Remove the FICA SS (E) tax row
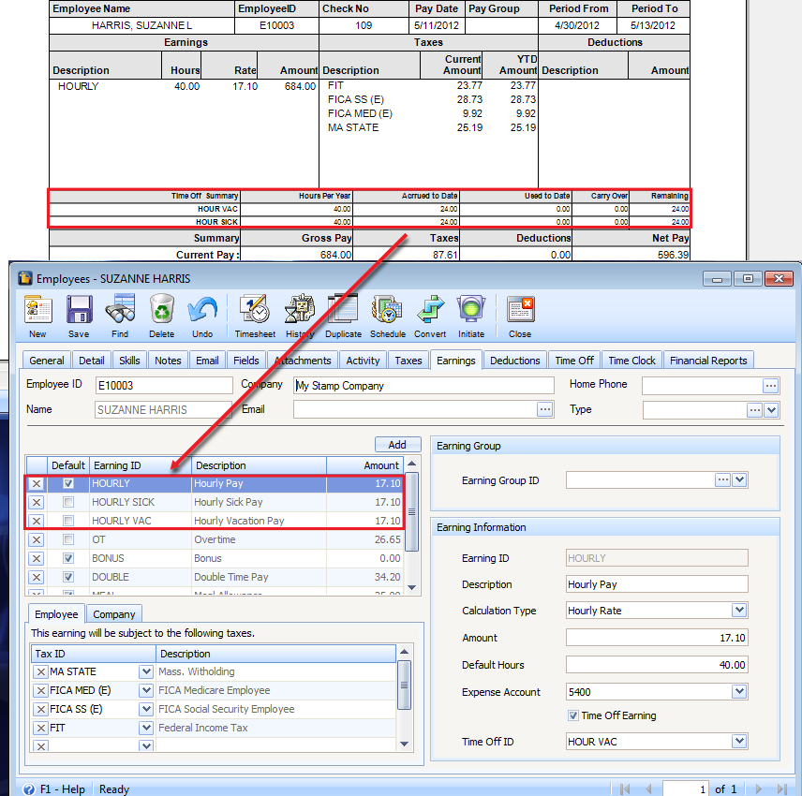 pyautogui.click(x=41, y=710)
